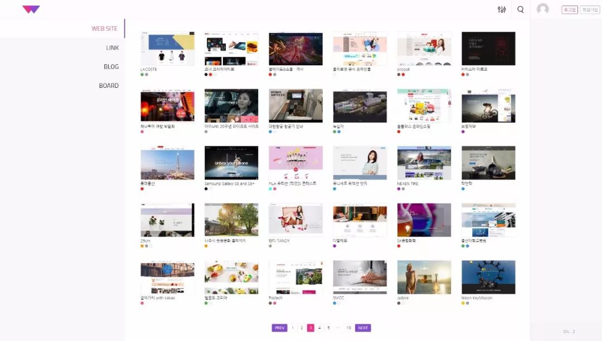The height and width of the screenshot is (341, 602).
Task: Open the Nikon KeyMission thumbnail
Action: (x=488, y=277)
